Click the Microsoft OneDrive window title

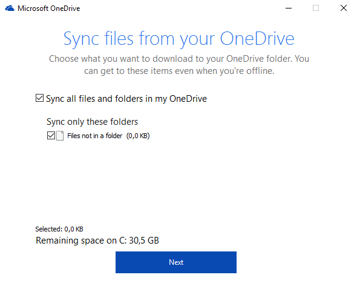point(49,8)
